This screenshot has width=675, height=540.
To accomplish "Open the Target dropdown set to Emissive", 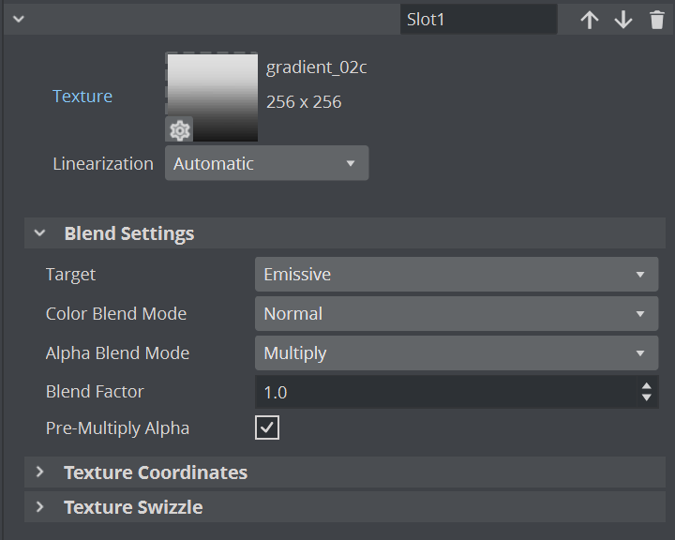I will pyautogui.click(x=456, y=275).
